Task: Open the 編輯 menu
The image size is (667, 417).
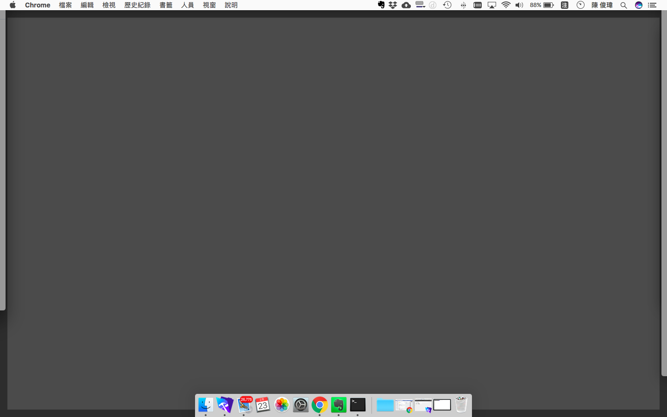Action: [x=87, y=5]
